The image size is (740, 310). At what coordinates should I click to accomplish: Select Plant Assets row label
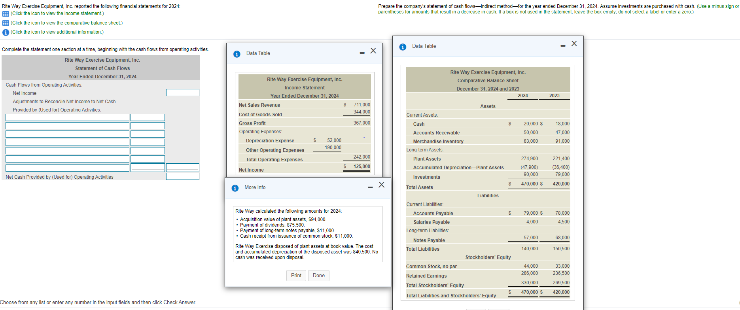pos(427,159)
